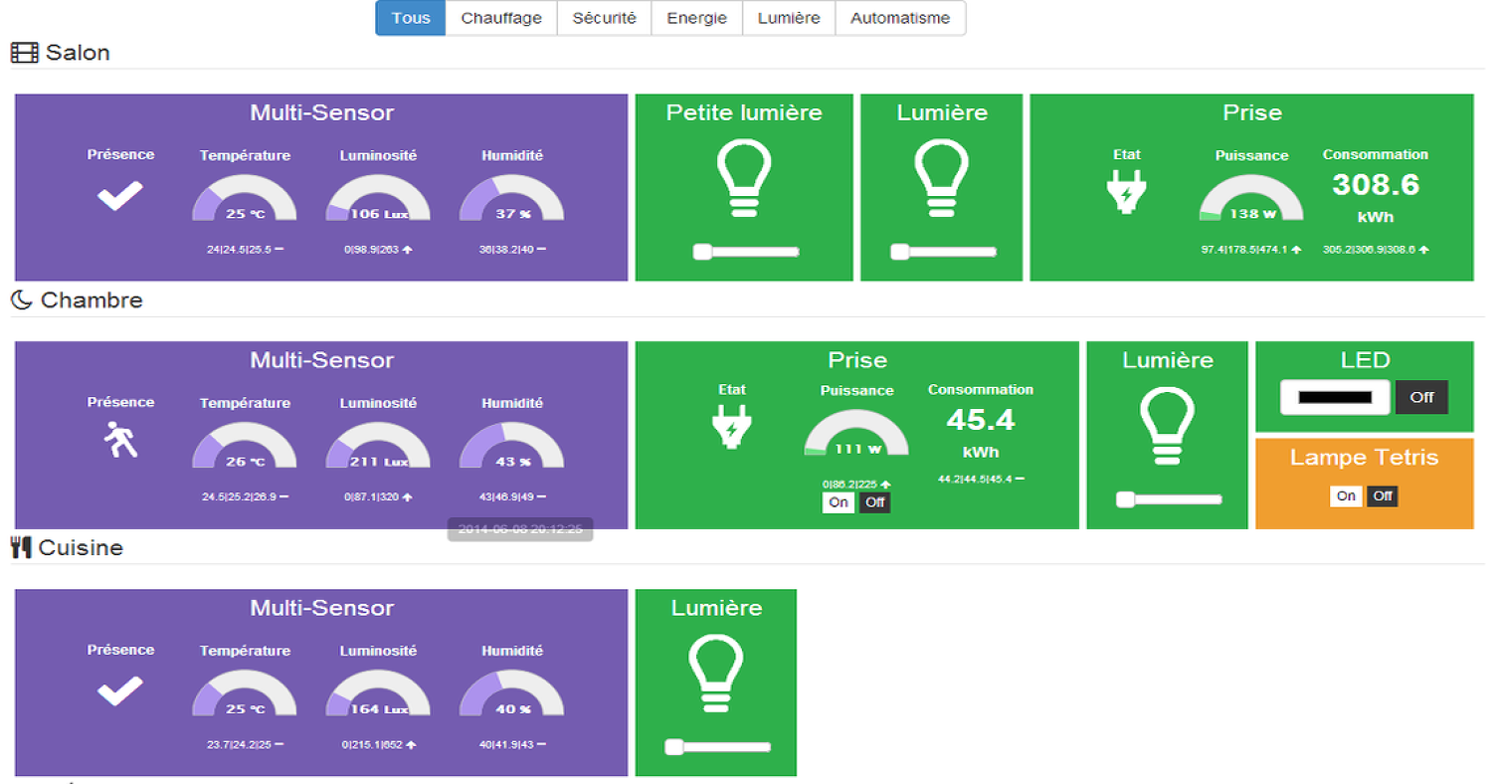This screenshot has height=784, width=1496.
Task: Select the Lumière category filter
Action: (788, 18)
